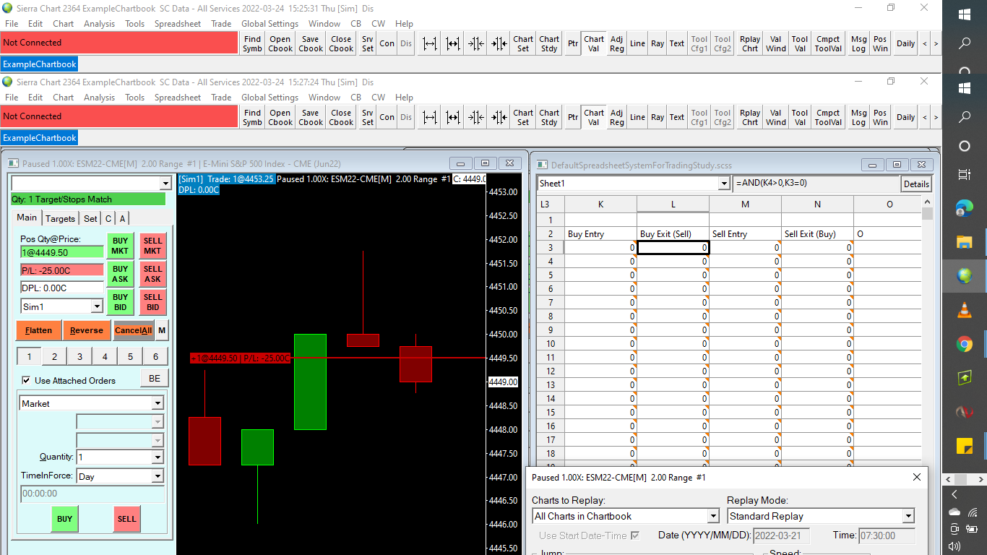Click the BUY MKT button
Image resolution: width=987 pixels, height=555 pixels.
coord(120,246)
